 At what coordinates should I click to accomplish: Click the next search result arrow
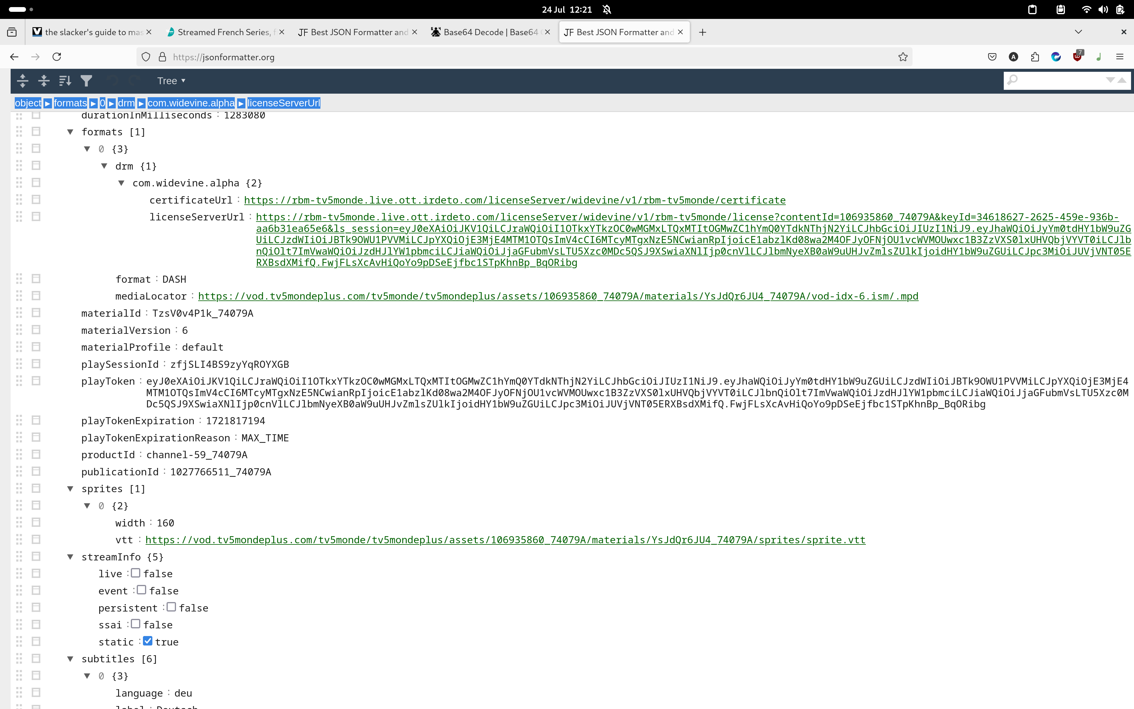click(x=1109, y=80)
